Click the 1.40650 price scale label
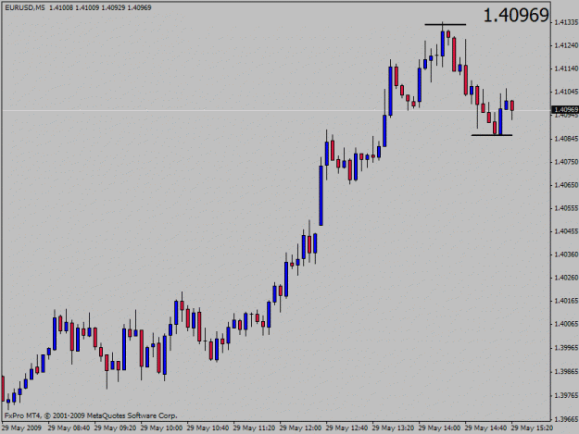The image size is (579, 434). (x=566, y=185)
